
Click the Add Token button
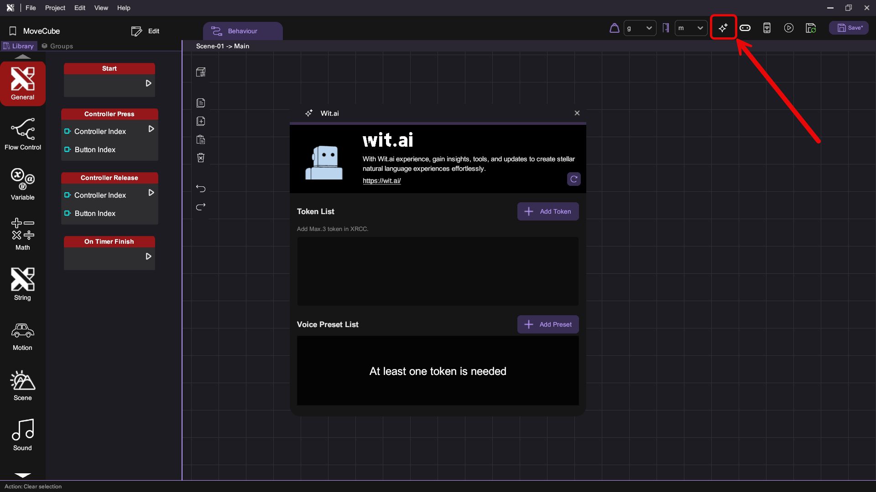click(548, 211)
